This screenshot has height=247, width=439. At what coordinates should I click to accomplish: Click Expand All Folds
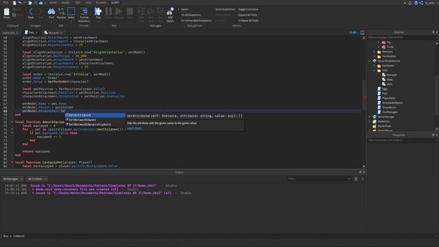248,15
